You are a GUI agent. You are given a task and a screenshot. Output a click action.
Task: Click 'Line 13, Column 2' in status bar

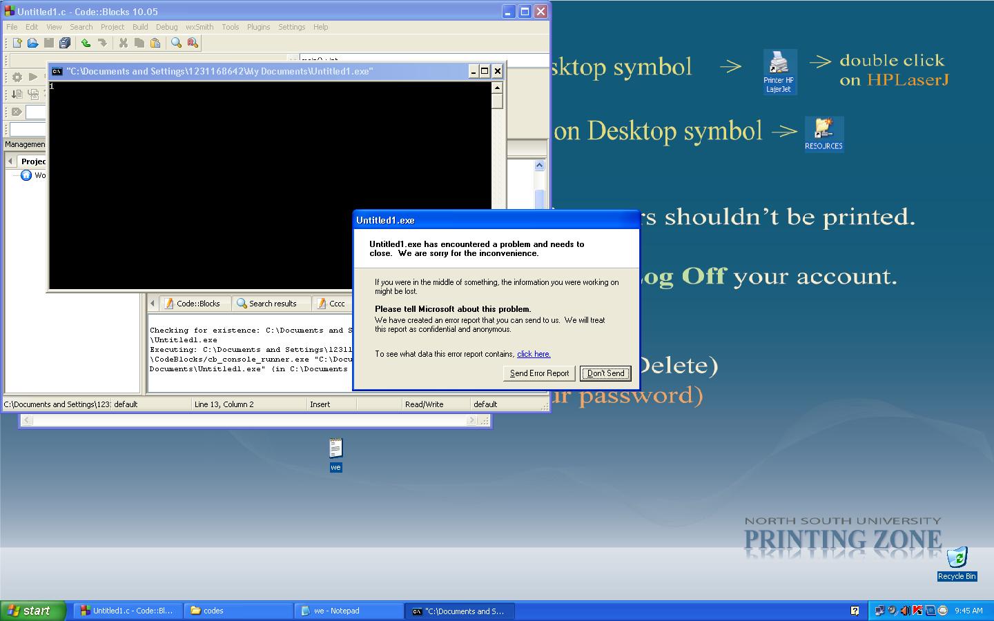pyautogui.click(x=224, y=404)
